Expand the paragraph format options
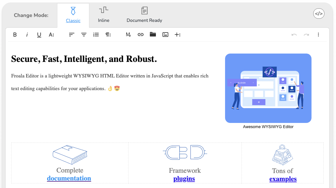Viewport: 336px width, 188px height. [108, 35]
